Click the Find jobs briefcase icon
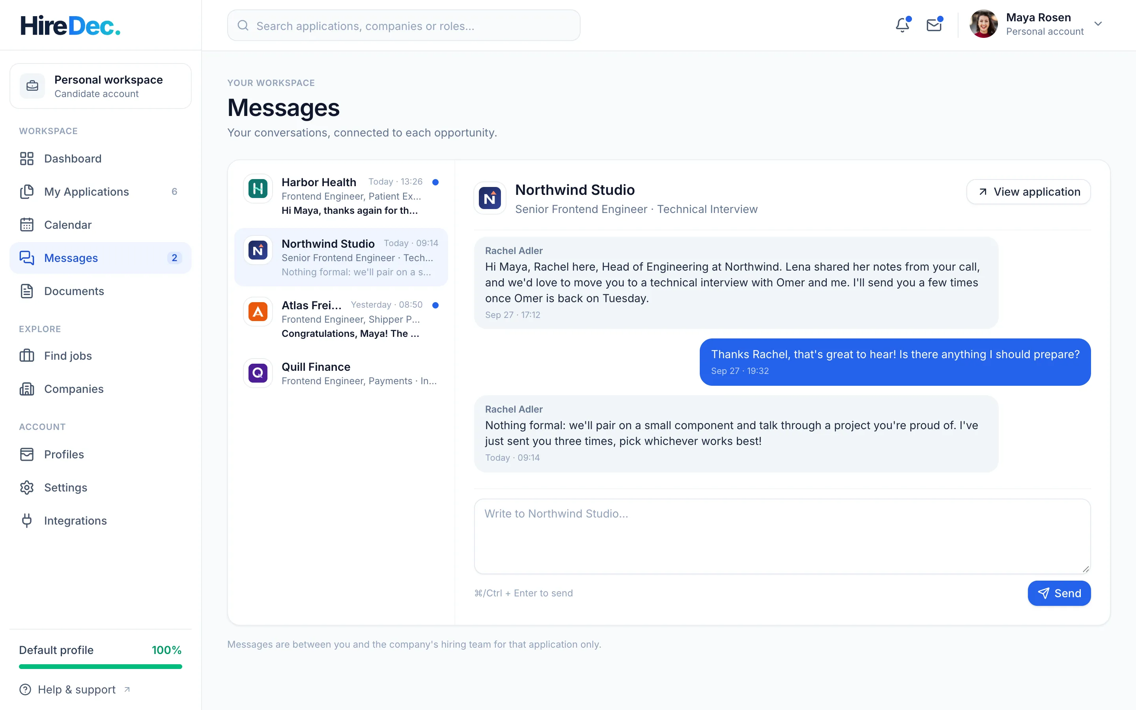This screenshot has height=710, width=1136. pos(27,356)
